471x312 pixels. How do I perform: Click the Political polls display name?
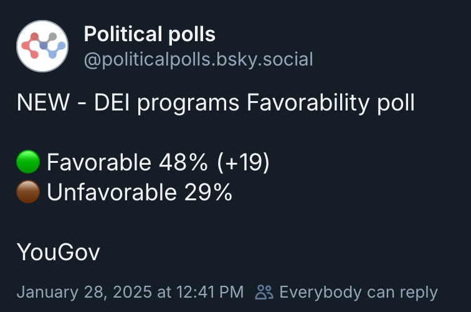(150, 34)
